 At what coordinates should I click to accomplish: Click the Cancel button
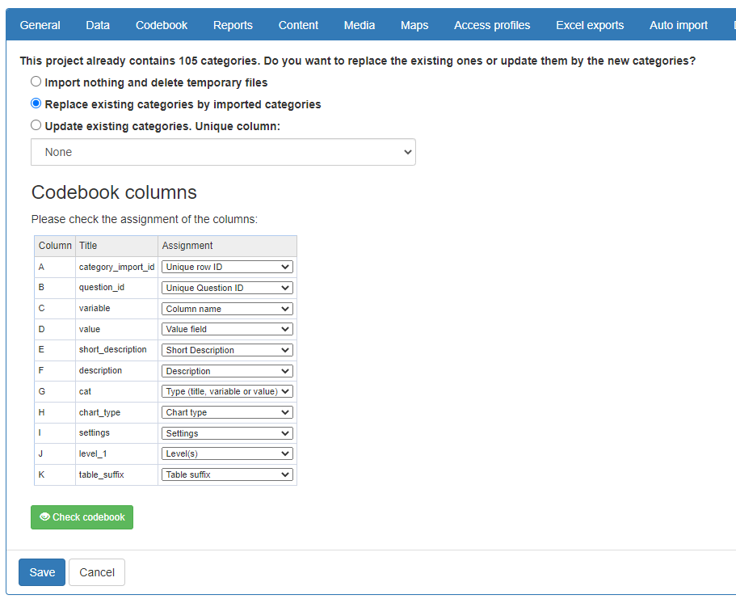(97, 572)
